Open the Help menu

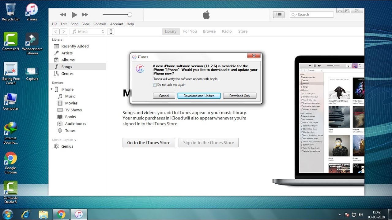[x=130, y=24]
